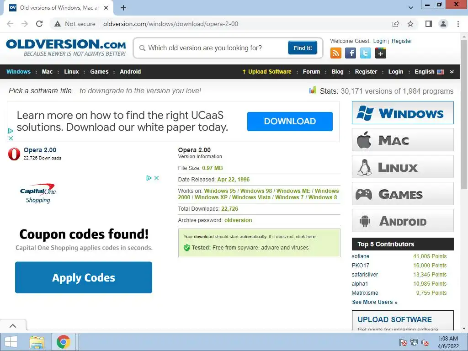Click See More Users link
Screen dimensions: 468x351
pos(375,302)
